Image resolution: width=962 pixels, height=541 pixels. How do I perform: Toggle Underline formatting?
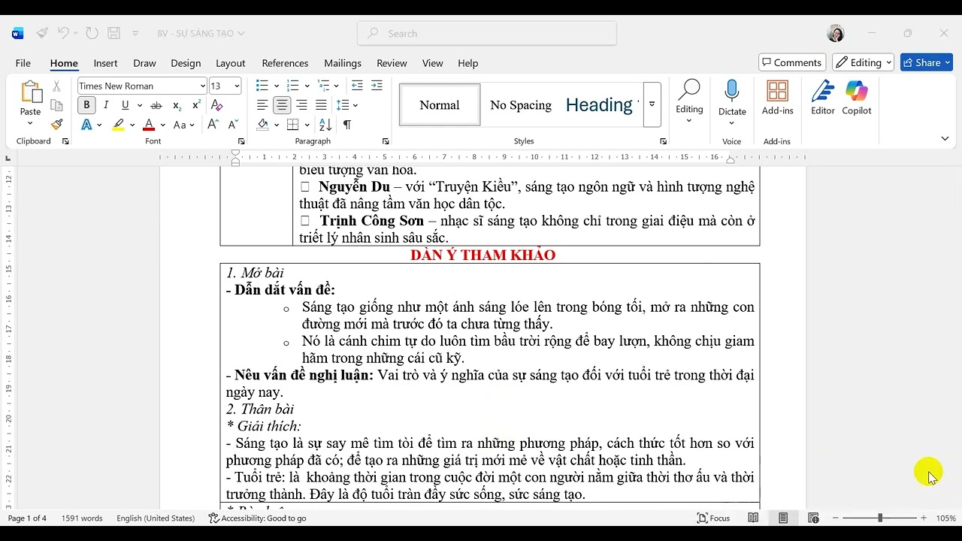tap(125, 105)
